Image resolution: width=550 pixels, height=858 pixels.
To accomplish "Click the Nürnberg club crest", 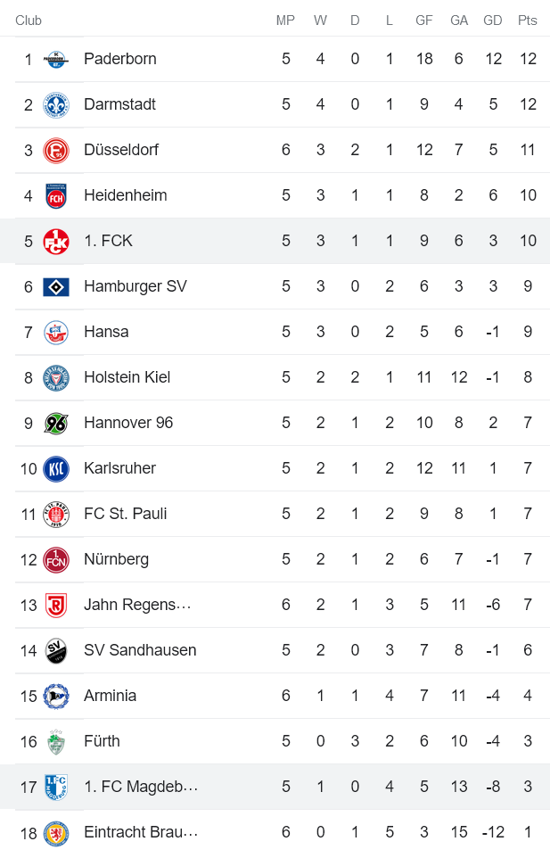I will click(55, 559).
